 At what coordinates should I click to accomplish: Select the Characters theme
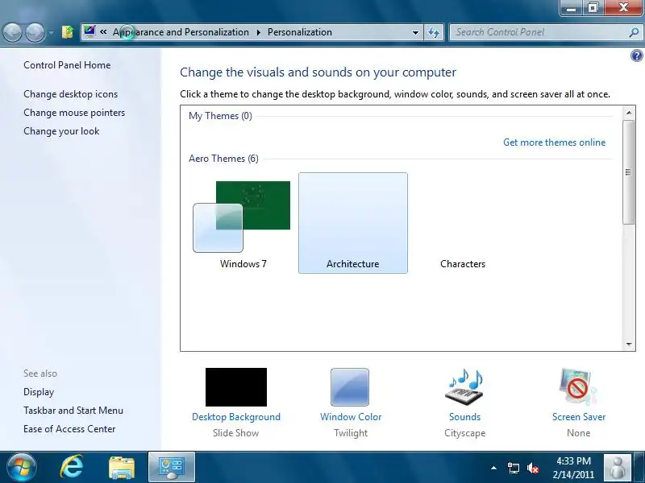(463, 223)
